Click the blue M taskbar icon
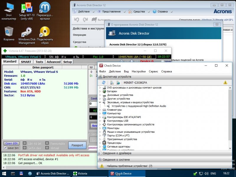 pos(30,173)
